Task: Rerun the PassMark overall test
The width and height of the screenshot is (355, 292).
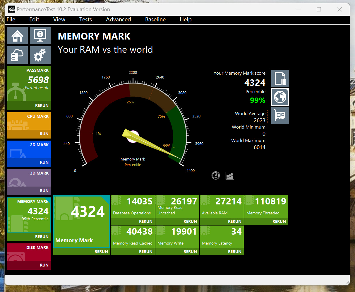Action: pos(29,105)
